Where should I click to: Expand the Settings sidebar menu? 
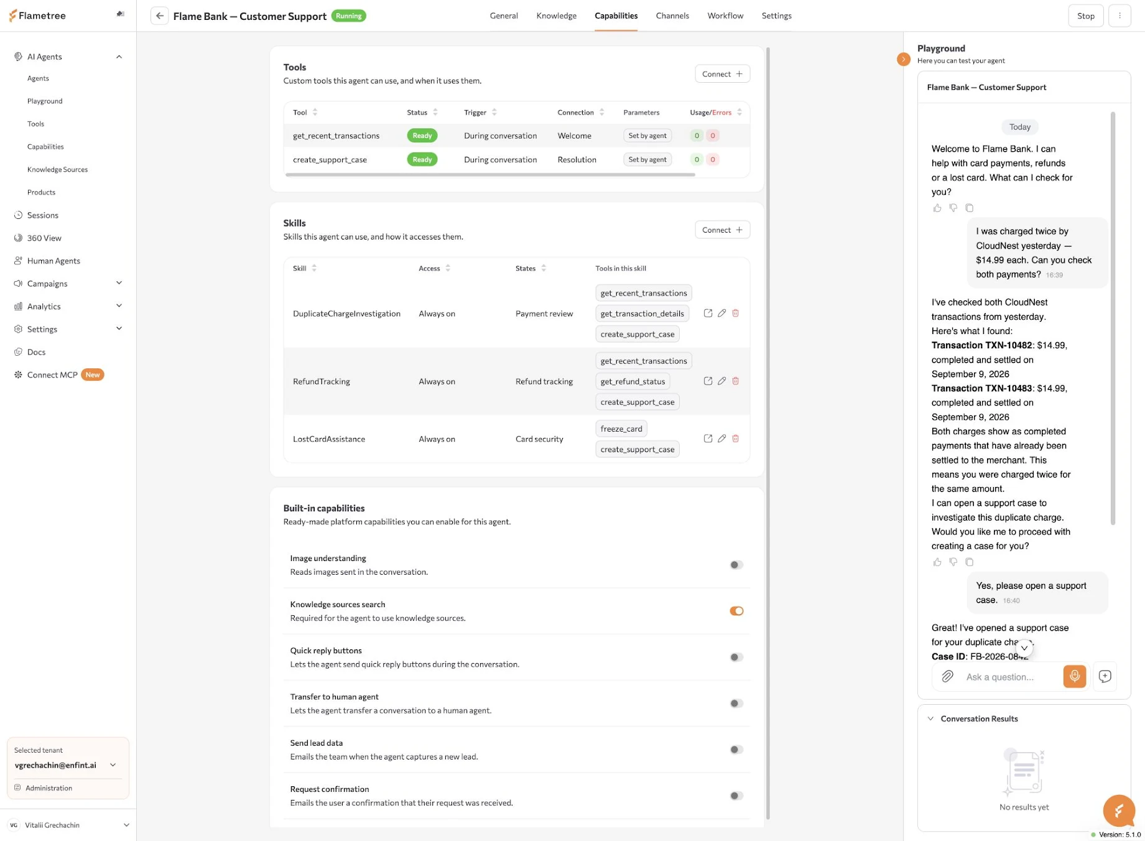click(119, 328)
